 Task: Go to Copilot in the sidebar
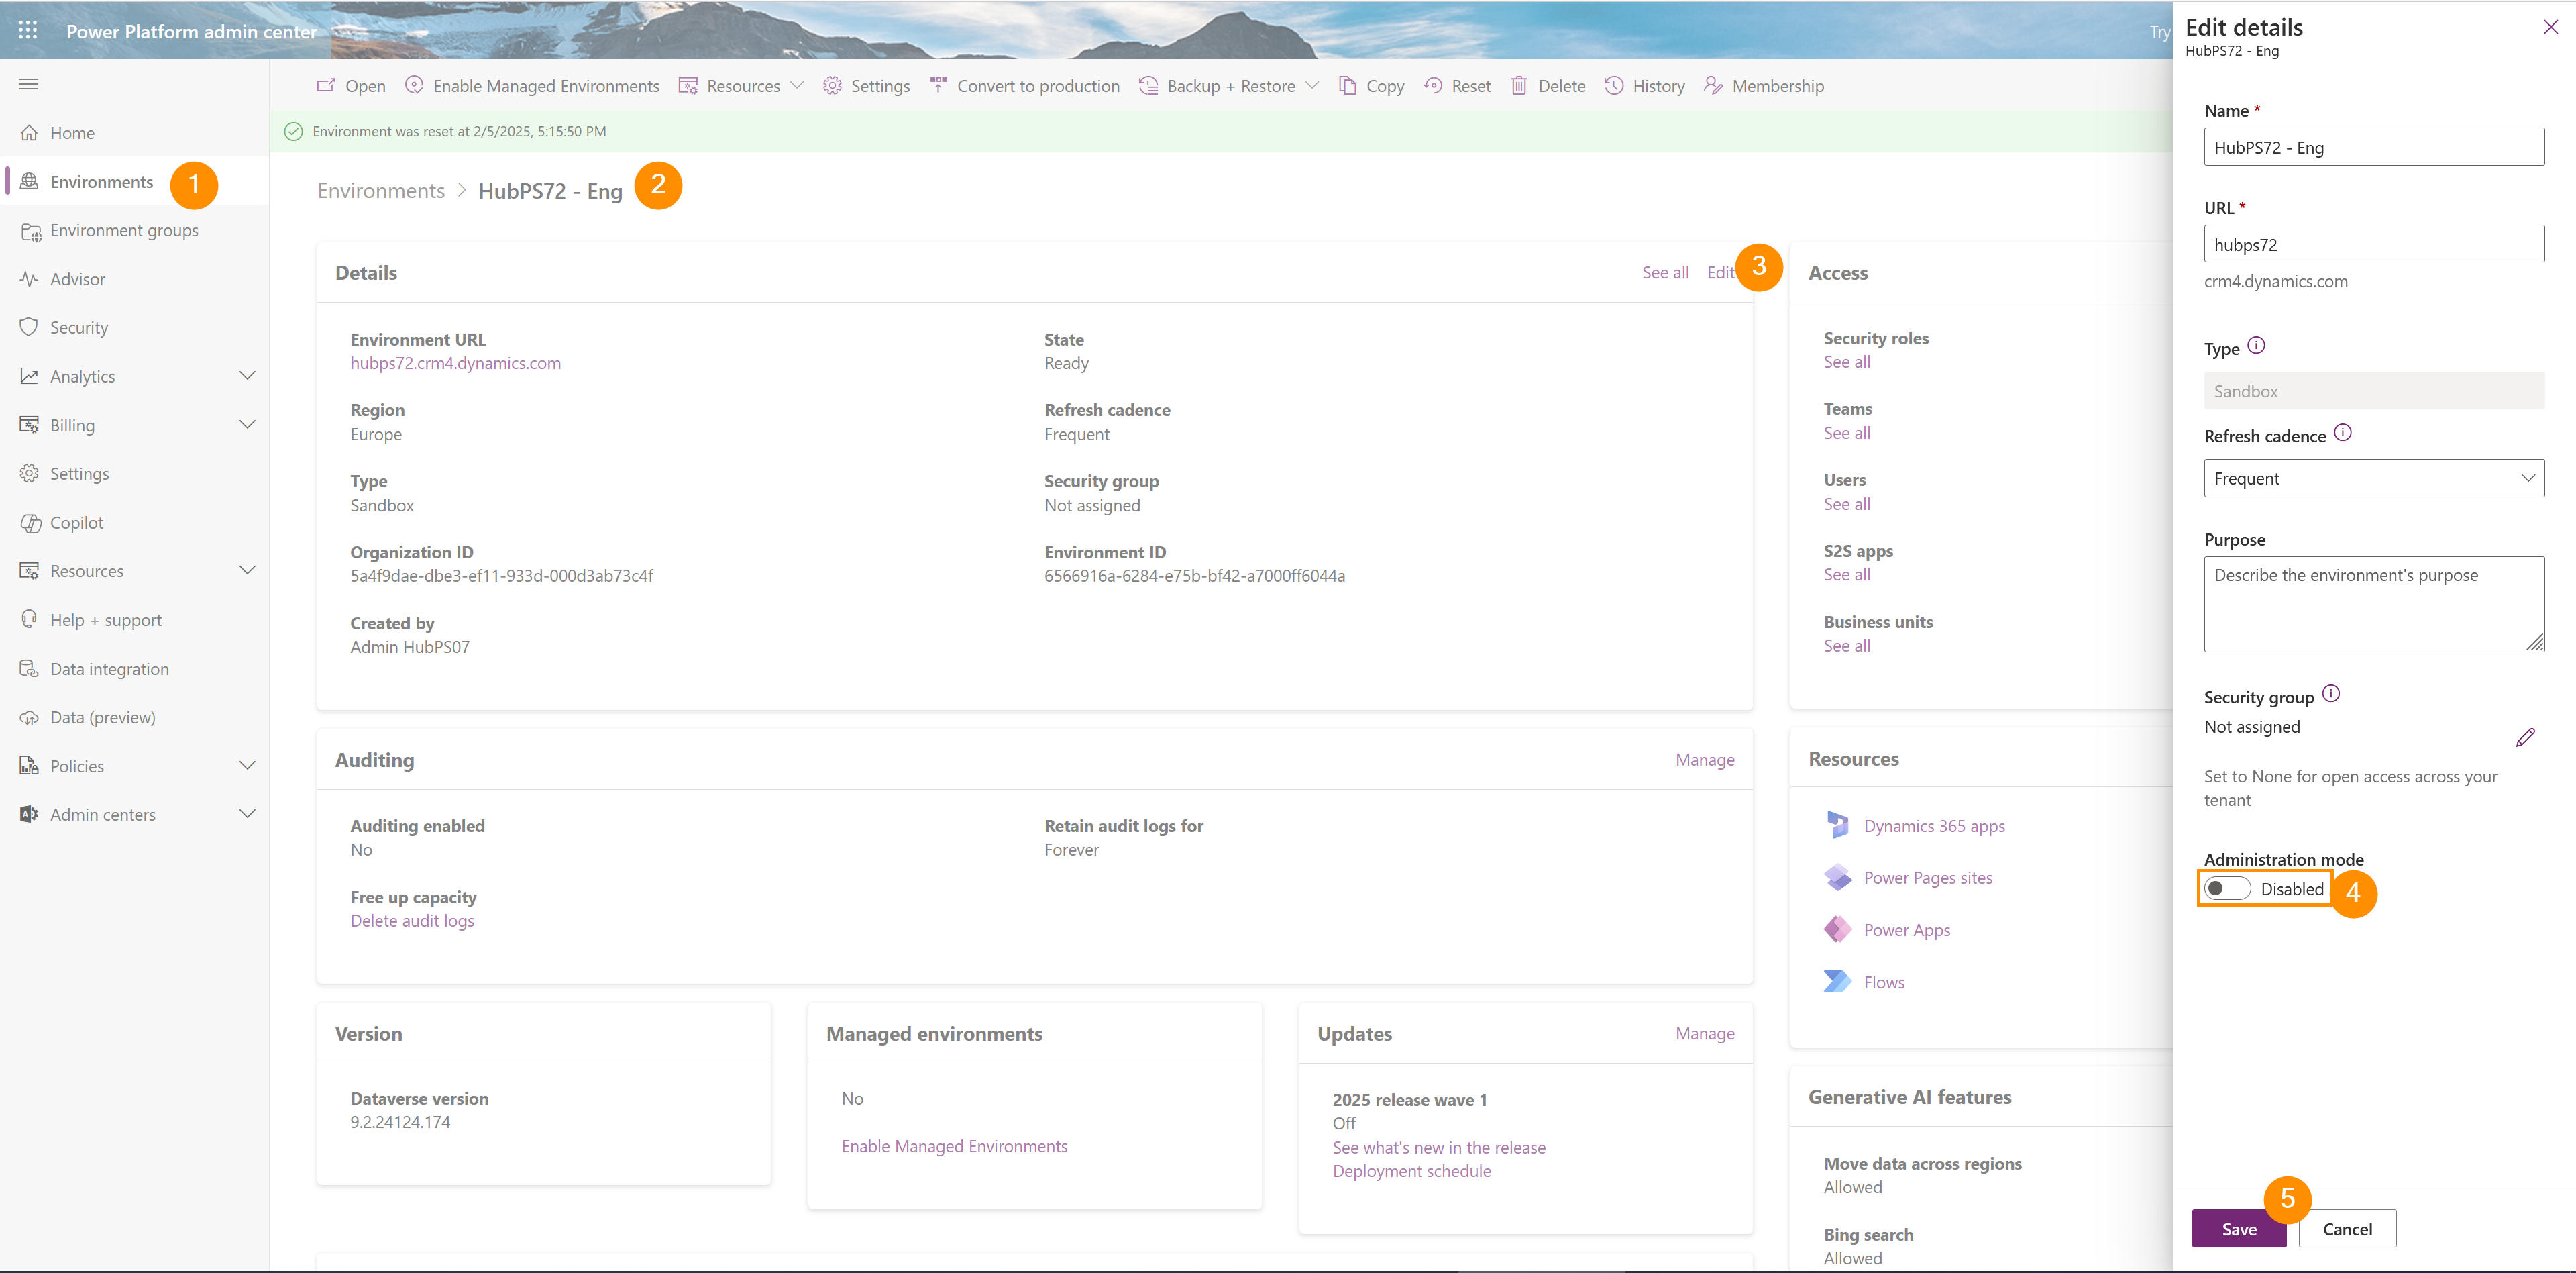[x=77, y=522]
